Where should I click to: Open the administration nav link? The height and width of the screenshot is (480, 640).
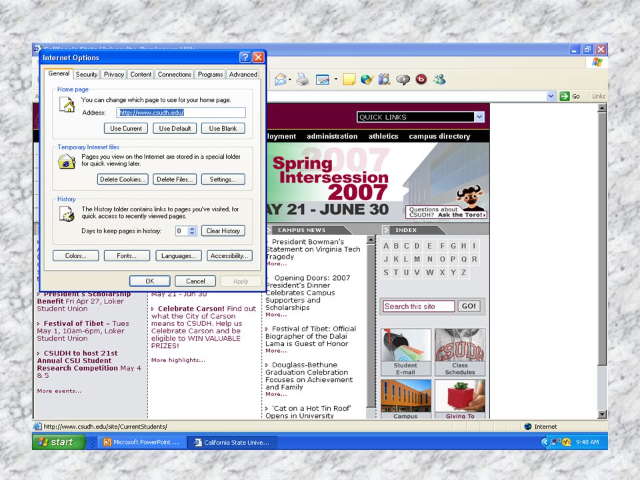(332, 136)
